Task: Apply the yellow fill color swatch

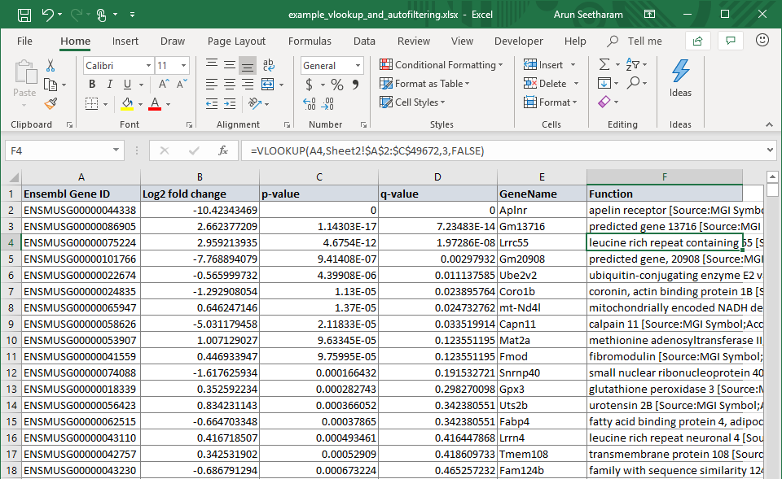Action: coord(127,103)
